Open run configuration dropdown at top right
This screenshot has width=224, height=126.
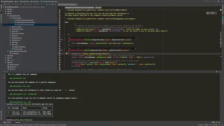(206, 1)
